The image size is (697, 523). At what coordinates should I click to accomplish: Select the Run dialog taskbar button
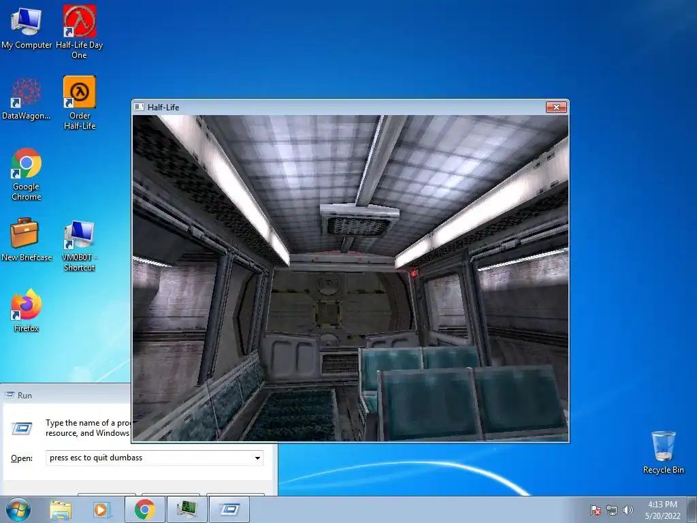[x=229, y=509]
